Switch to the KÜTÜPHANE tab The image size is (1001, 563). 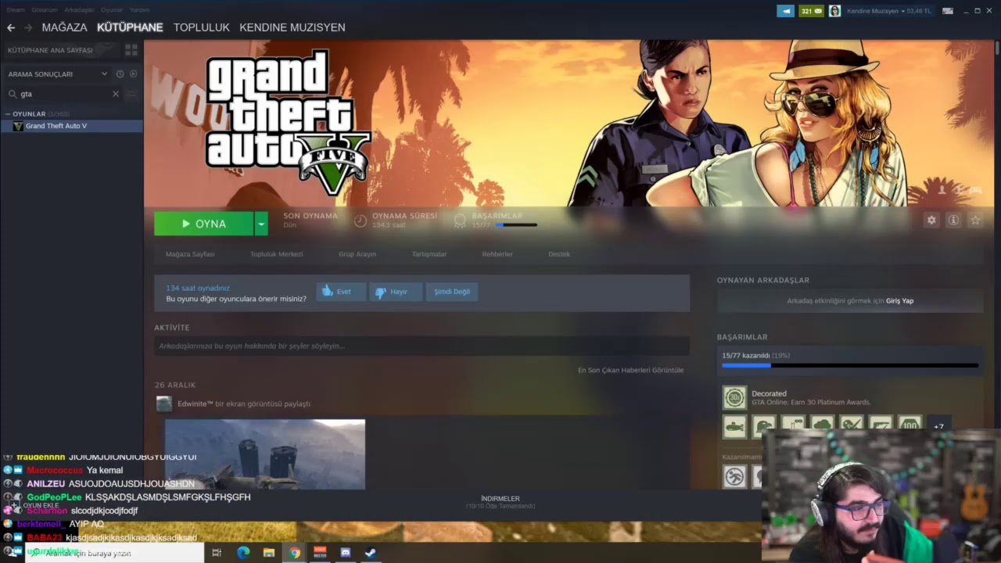(x=130, y=27)
